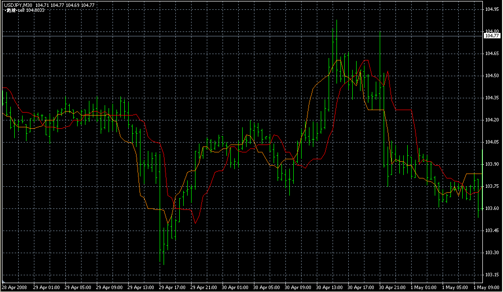Select the 30 Apr 21:00 time label
This screenshot has width=503, height=292.
[x=392, y=287]
